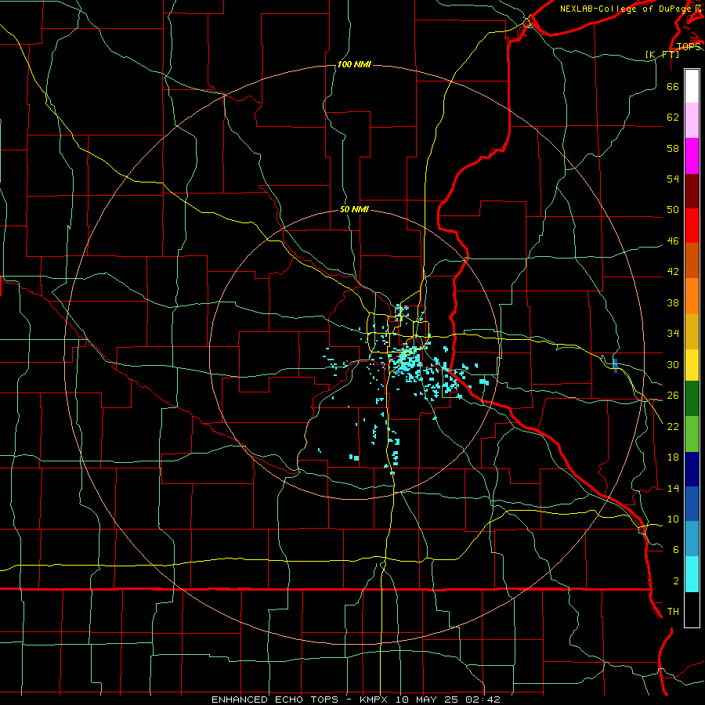705x705 pixels.
Task: Click the legend value "10"
Action: [673, 519]
